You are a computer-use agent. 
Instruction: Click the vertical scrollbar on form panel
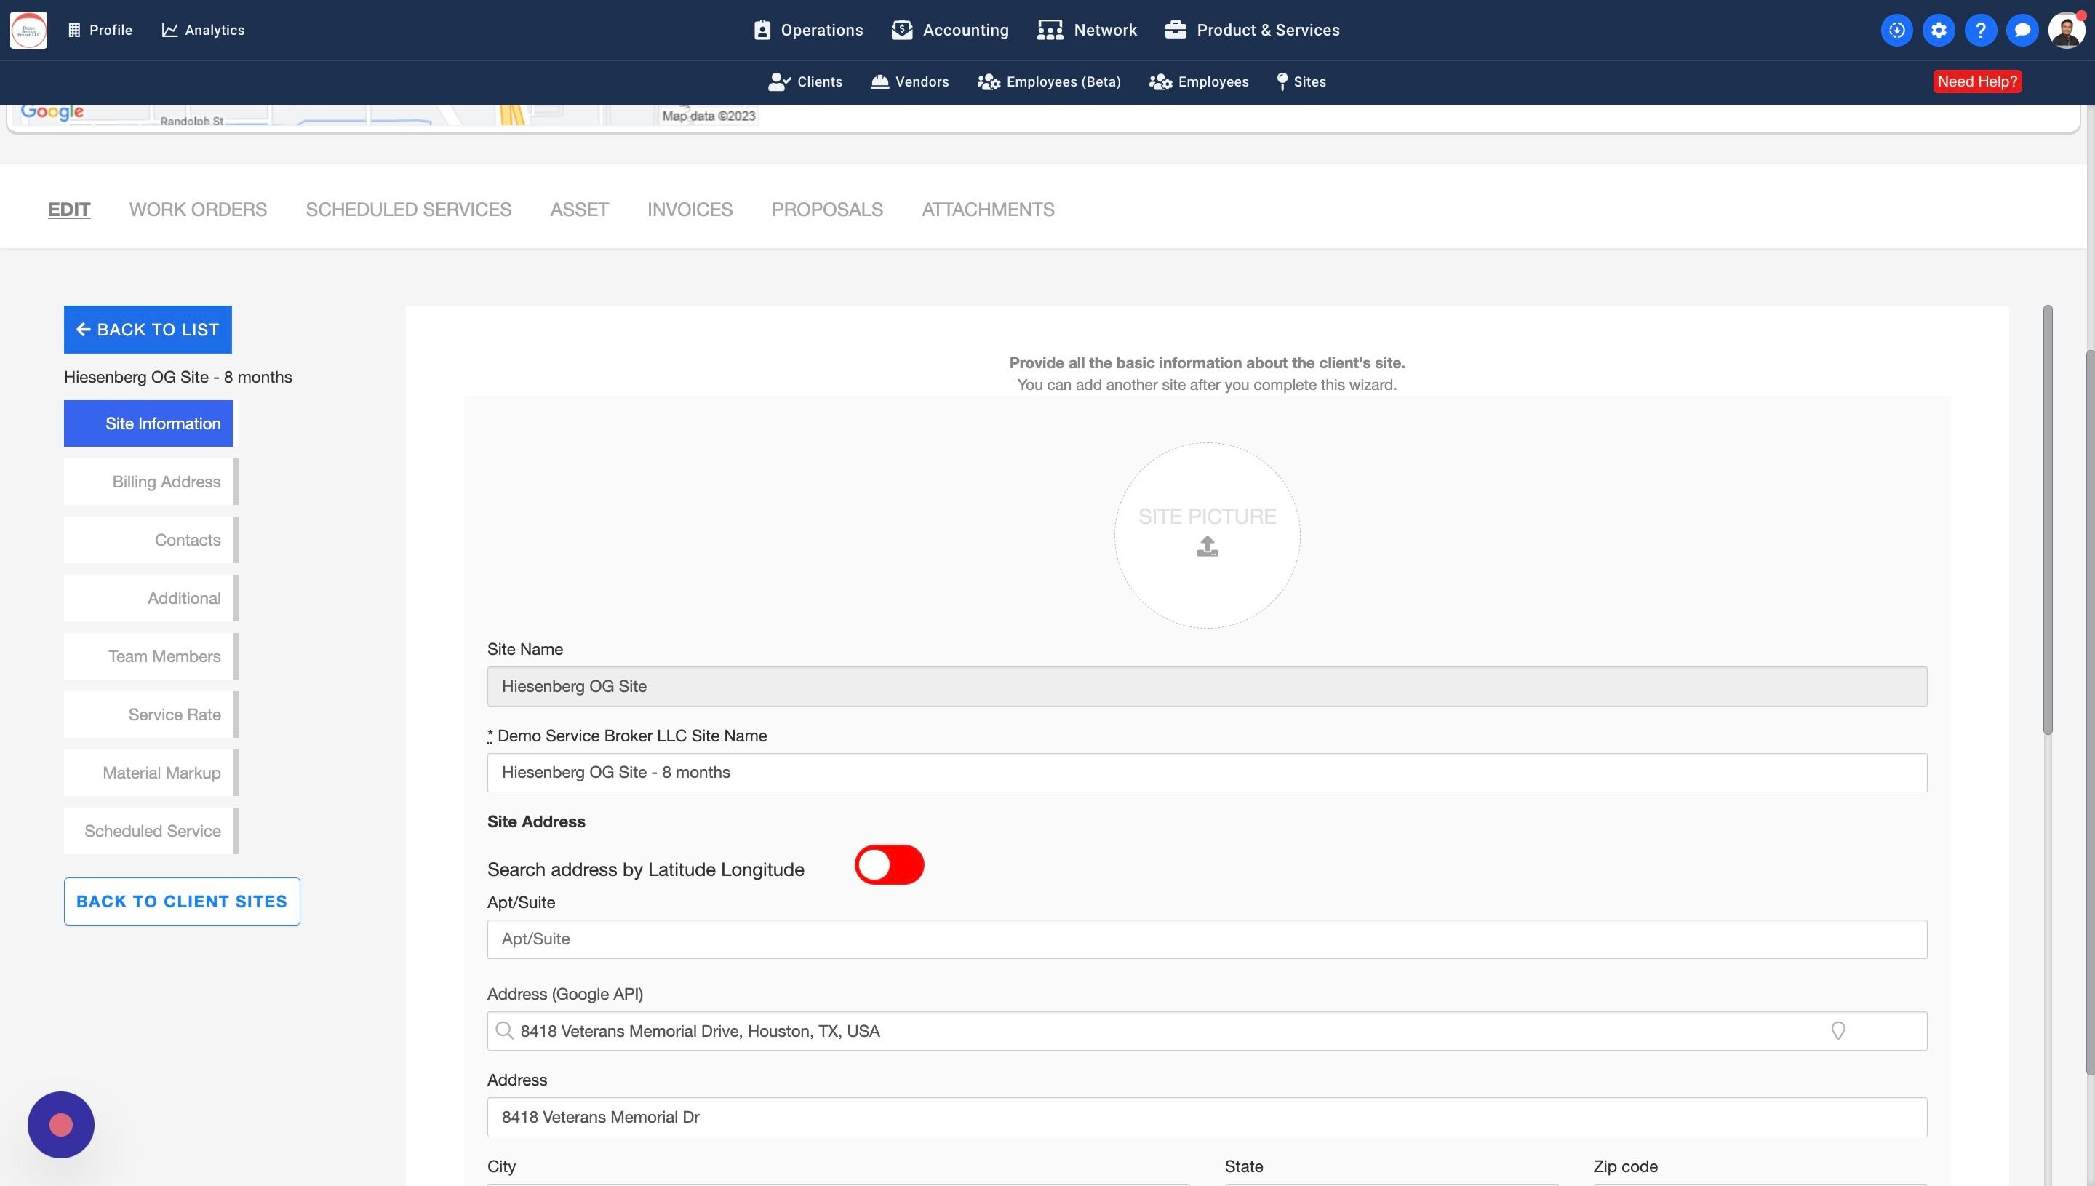[x=2047, y=521]
